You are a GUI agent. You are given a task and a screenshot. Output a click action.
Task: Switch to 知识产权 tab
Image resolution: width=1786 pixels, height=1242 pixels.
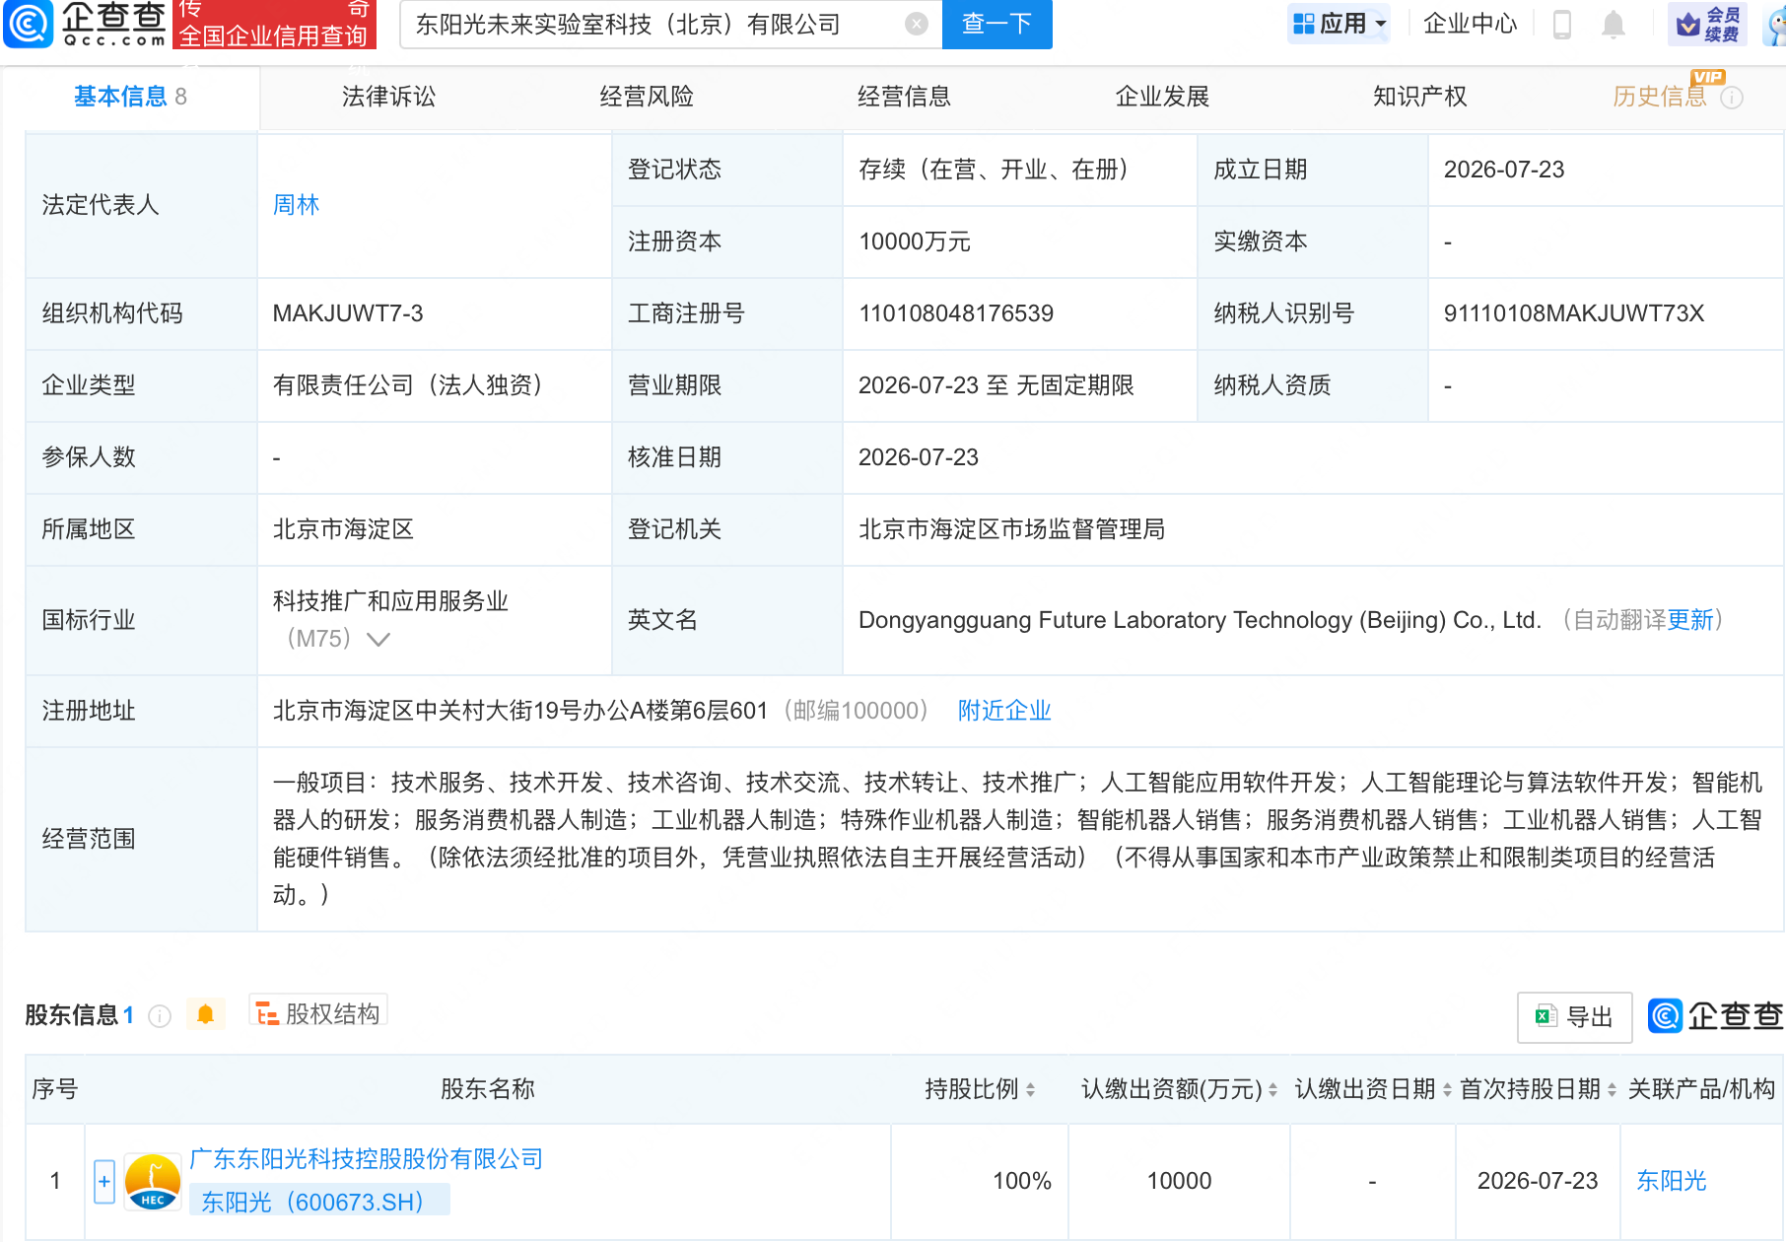1420,97
